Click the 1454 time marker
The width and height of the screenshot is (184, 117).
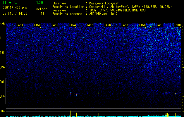[73, 25]
